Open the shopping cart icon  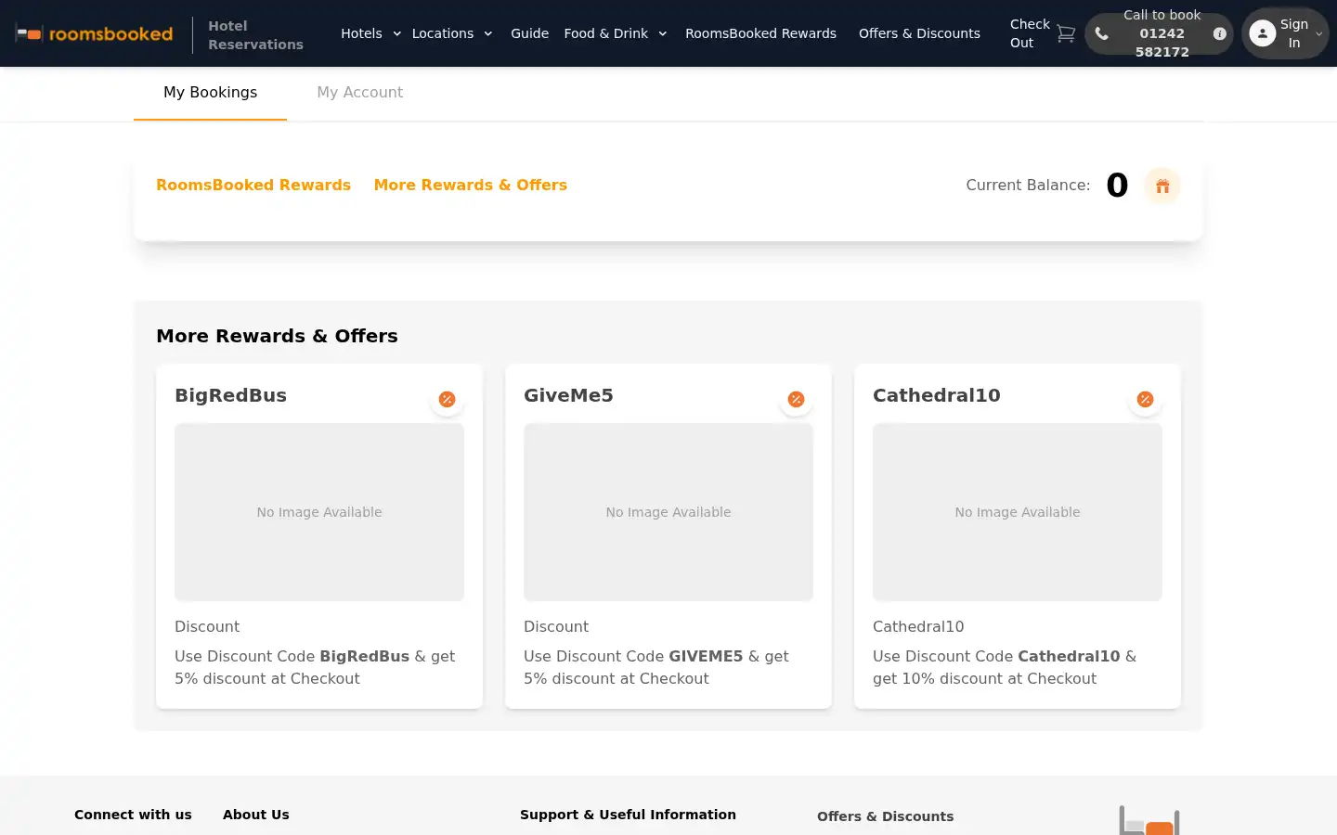tap(1066, 33)
